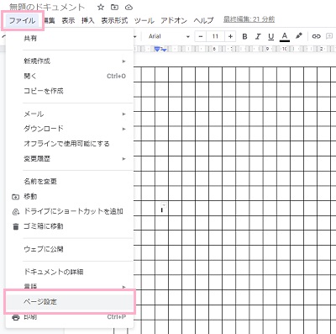Choose ゴミ箱に移動 menu entry
Screen dimensions: 336x334
[x=70, y=226]
